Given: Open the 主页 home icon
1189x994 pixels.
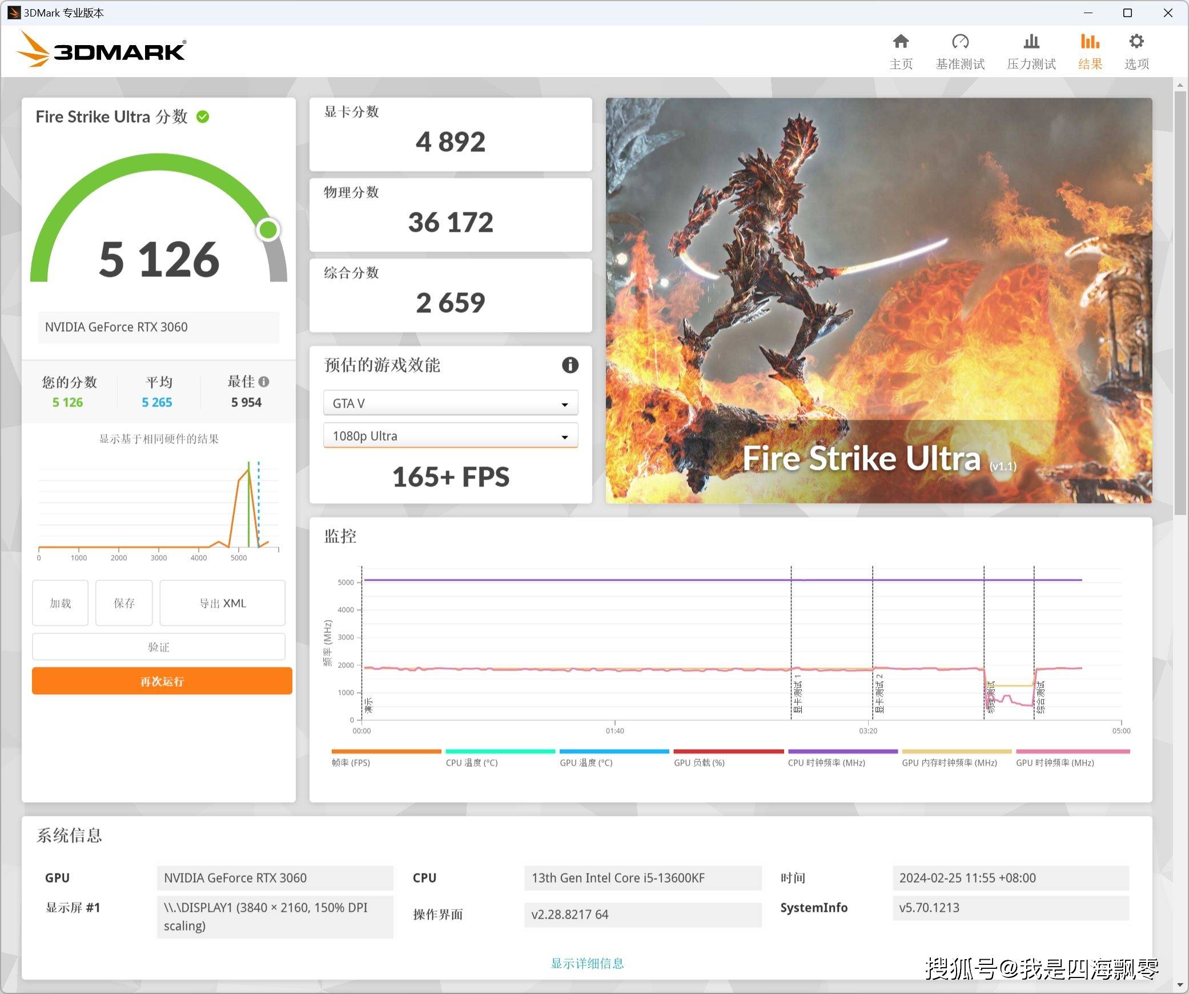Looking at the screenshot, I should (x=901, y=50).
